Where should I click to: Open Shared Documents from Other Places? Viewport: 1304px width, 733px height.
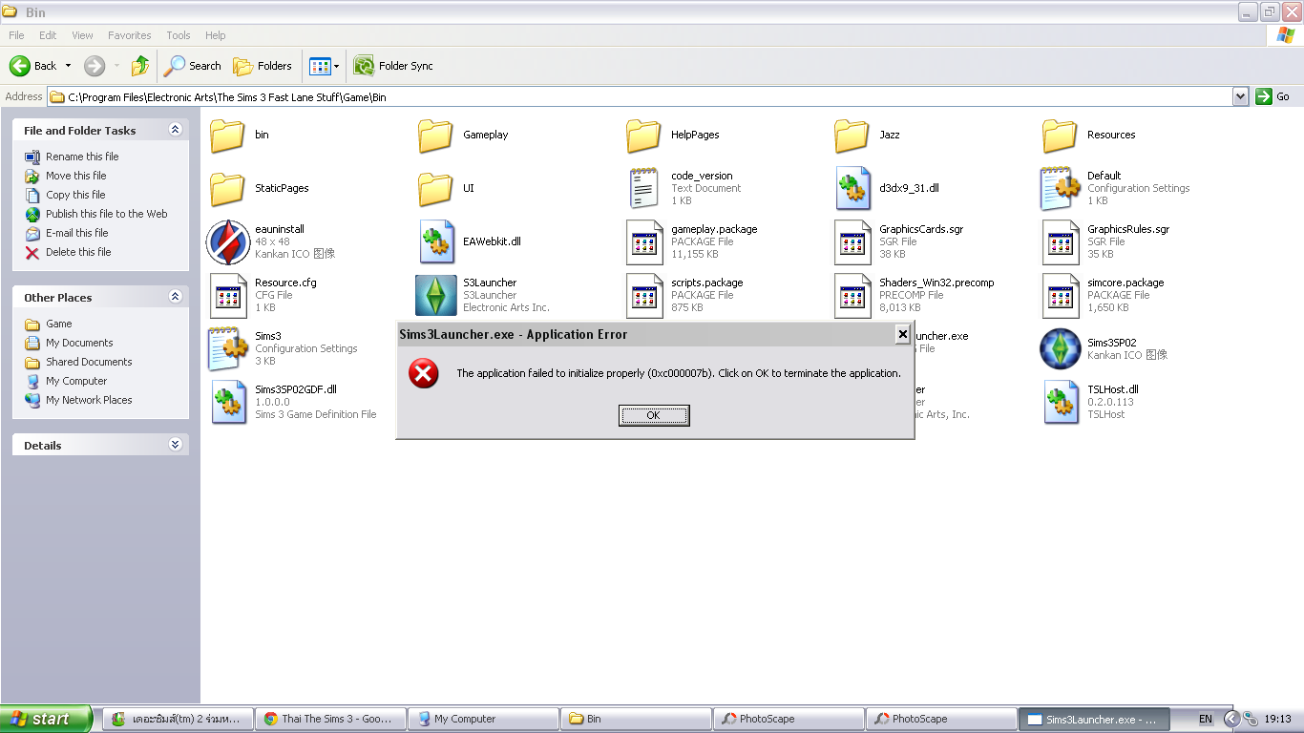(x=89, y=362)
